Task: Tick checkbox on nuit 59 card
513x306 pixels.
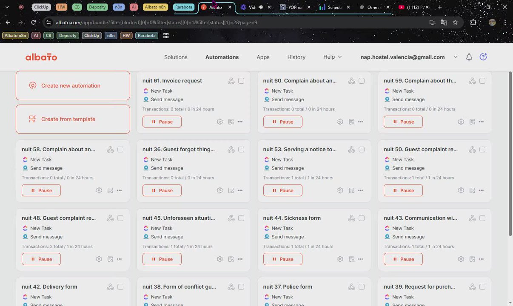Action: tap(482, 81)
